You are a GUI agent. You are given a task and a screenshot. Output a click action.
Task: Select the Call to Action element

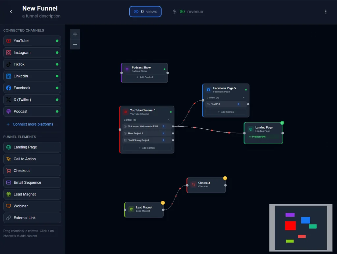pyautogui.click(x=32, y=159)
